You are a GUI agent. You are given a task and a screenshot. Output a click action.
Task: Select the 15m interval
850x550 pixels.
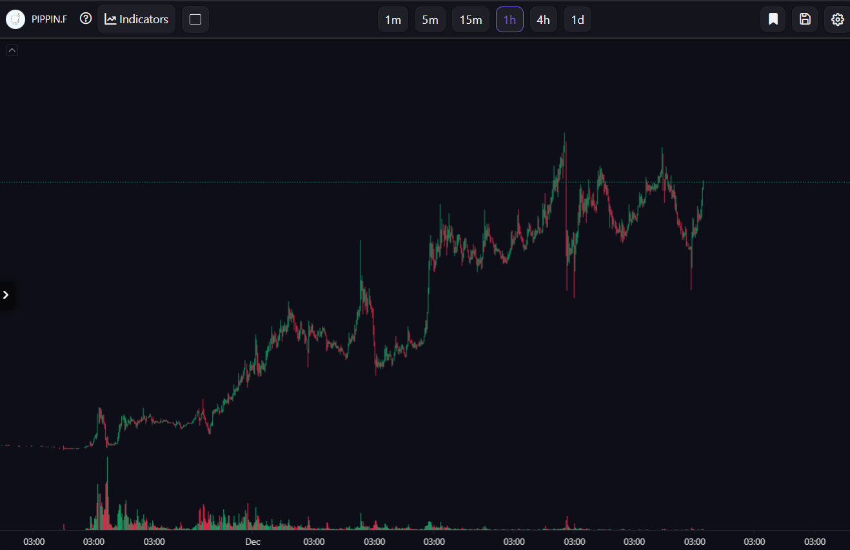471,19
